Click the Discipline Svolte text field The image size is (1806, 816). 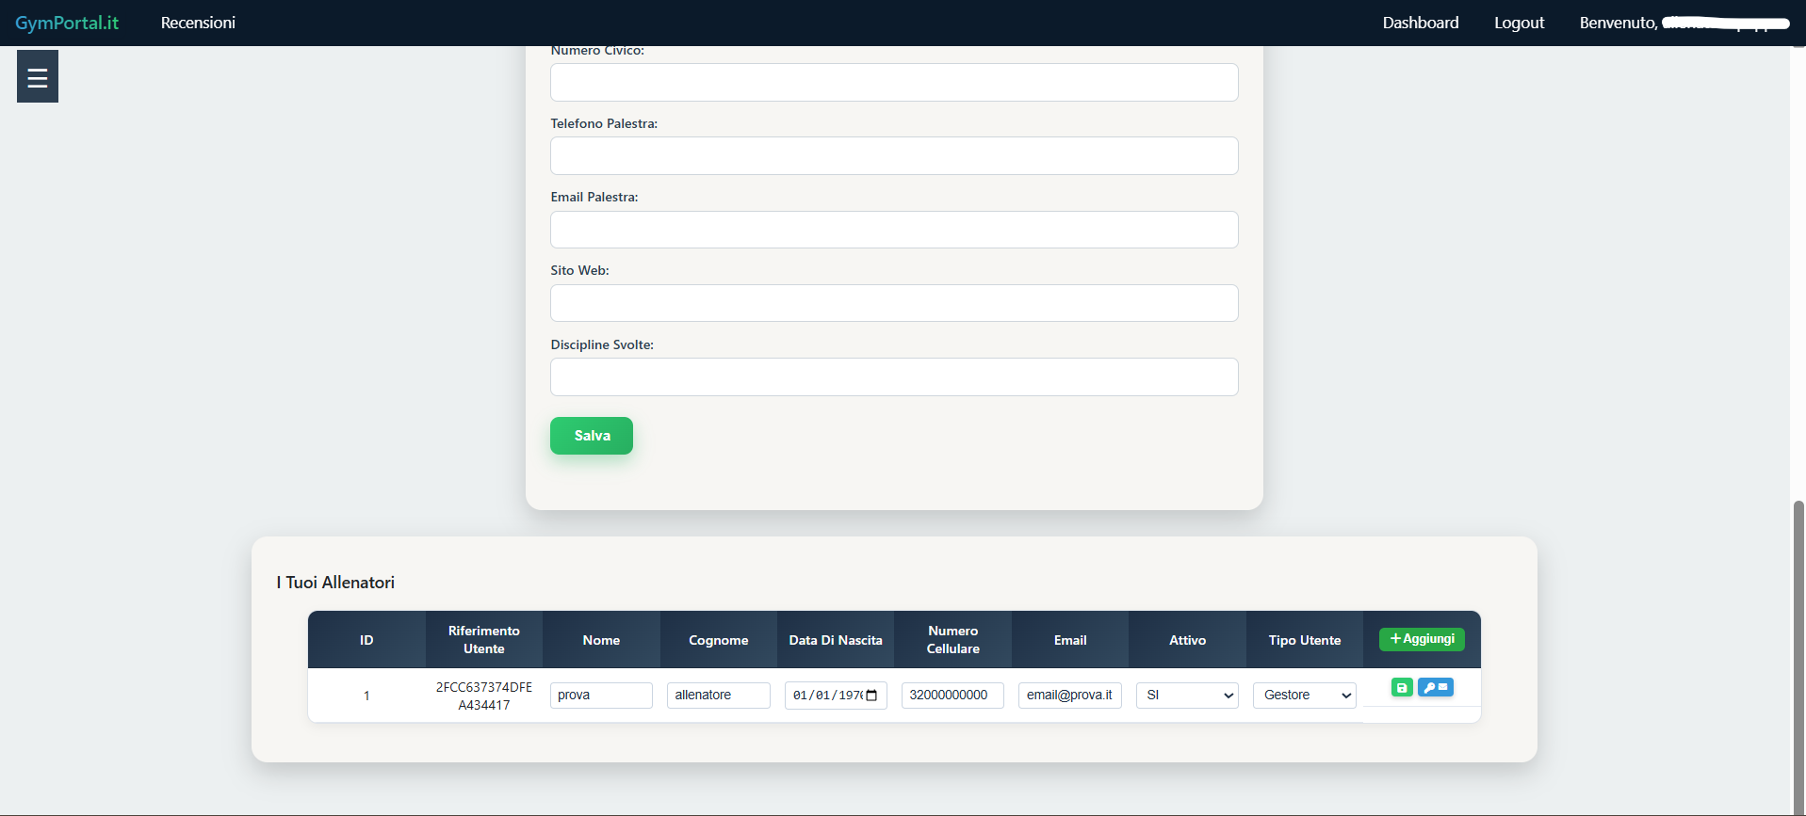894,377
